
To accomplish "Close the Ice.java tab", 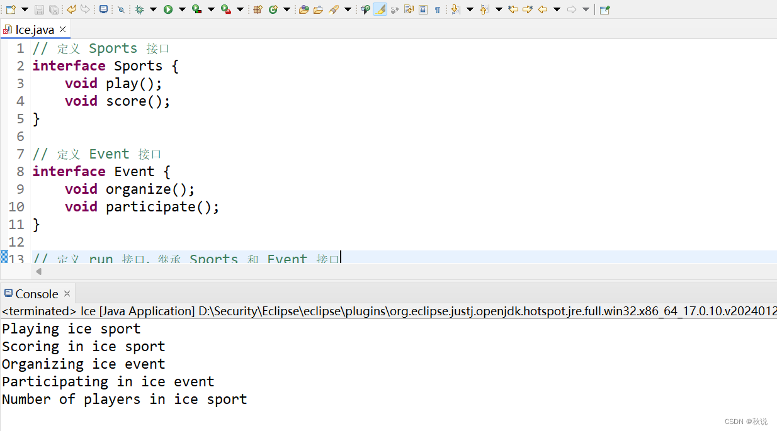I will (62, 30).
